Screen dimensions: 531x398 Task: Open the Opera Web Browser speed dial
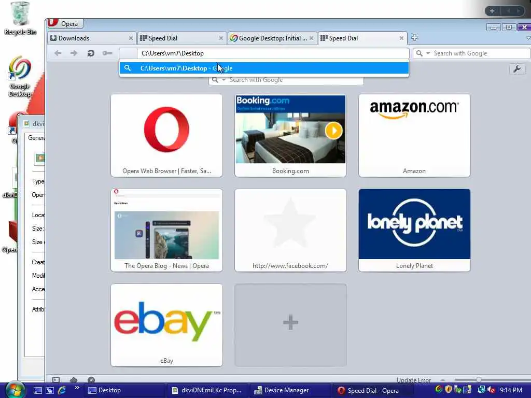pyautogui.click(x=166, y=135)
